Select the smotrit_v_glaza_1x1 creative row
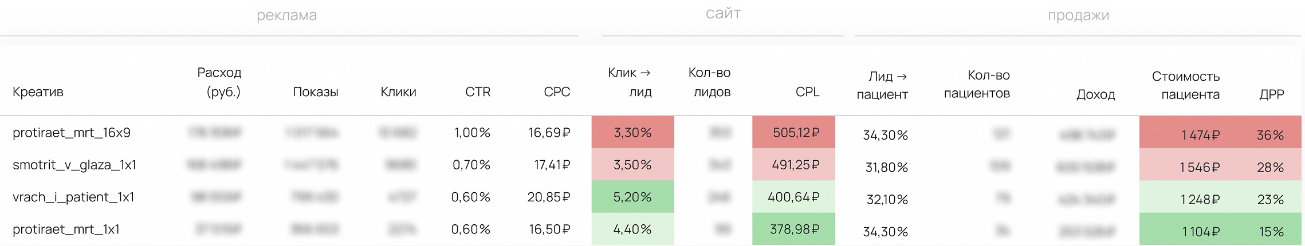Viewport: 1305px width, 246px height. [651, 165]
